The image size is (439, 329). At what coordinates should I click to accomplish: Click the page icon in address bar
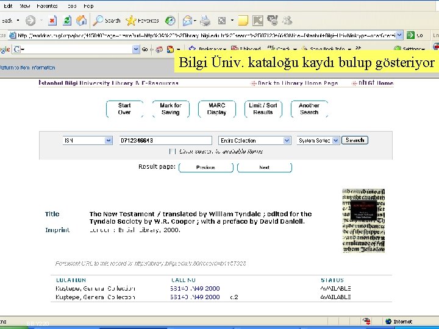click(12, 35)
